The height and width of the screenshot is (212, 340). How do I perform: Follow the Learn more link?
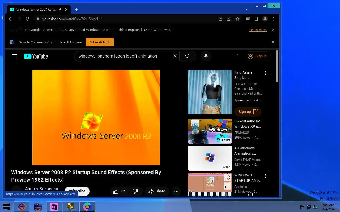pos(258,30)
